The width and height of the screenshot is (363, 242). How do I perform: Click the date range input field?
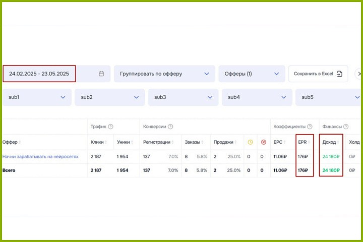coord(39,74)
